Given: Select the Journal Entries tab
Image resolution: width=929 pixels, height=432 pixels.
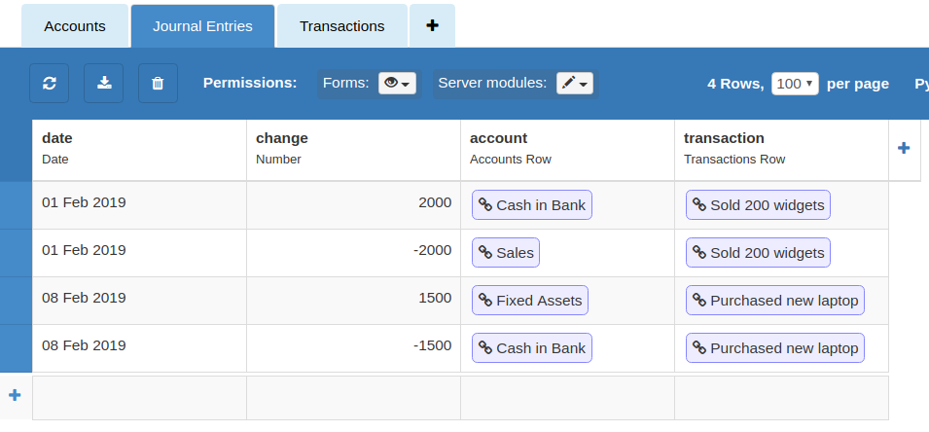Looking at the screenshot, I should pos(202,26).
